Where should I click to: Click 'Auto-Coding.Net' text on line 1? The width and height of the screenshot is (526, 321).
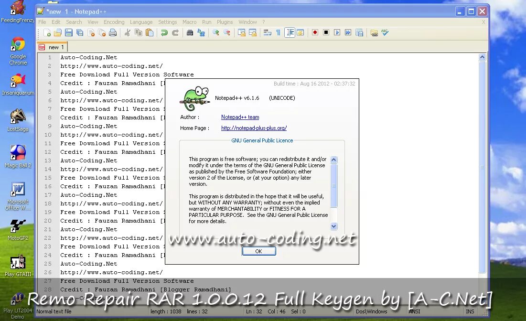88,57
